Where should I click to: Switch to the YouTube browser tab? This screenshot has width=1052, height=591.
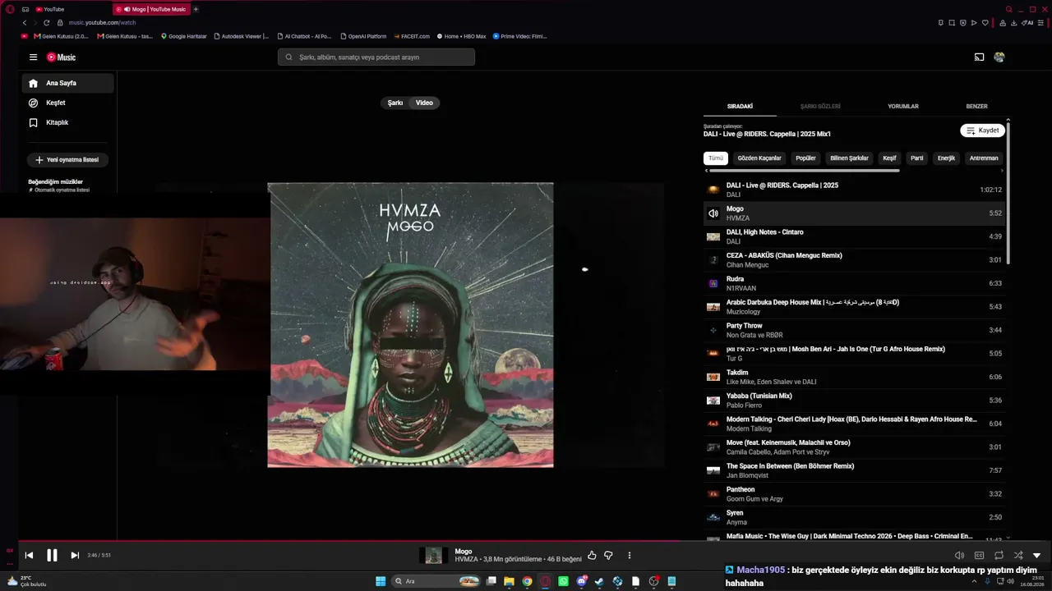[70, 9]
